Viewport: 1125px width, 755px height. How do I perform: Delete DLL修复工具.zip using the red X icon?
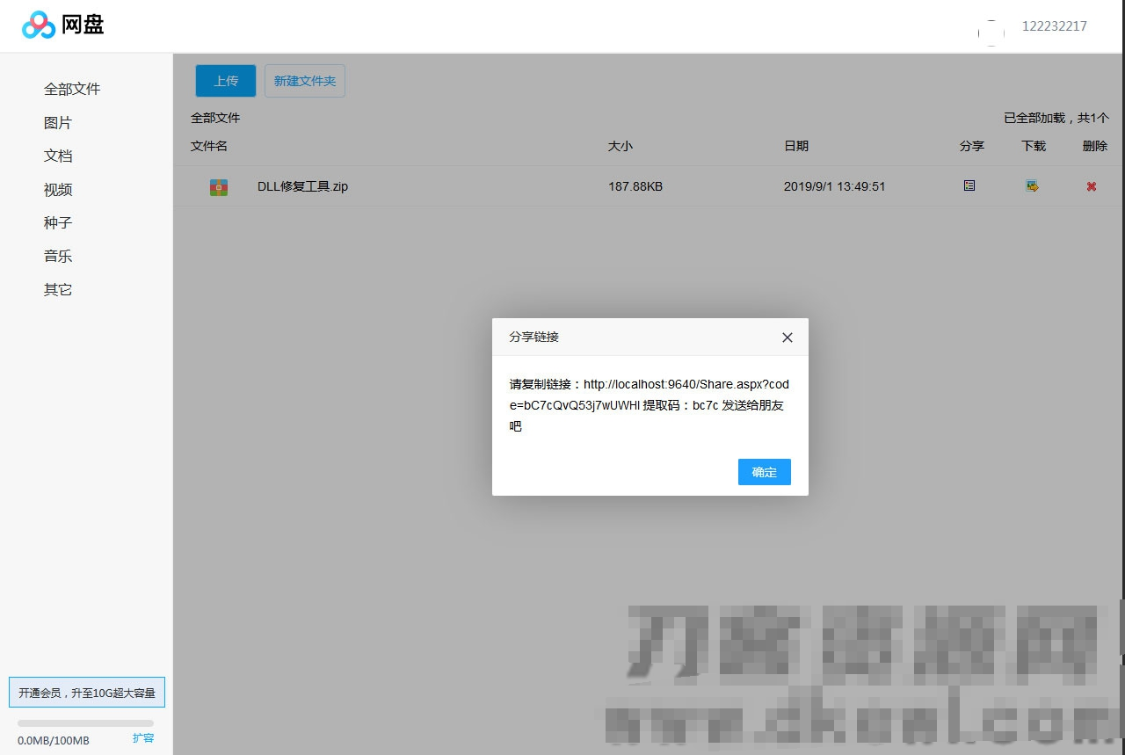(1091, 185)
